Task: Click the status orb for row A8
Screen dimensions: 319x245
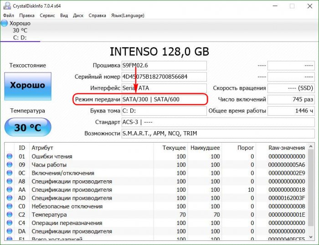Action: pyautogui.click(x=10, y=181)
